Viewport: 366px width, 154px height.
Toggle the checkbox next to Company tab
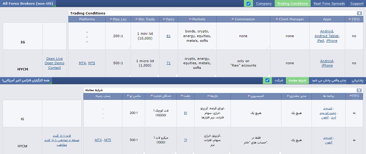[x=248, y=4]
